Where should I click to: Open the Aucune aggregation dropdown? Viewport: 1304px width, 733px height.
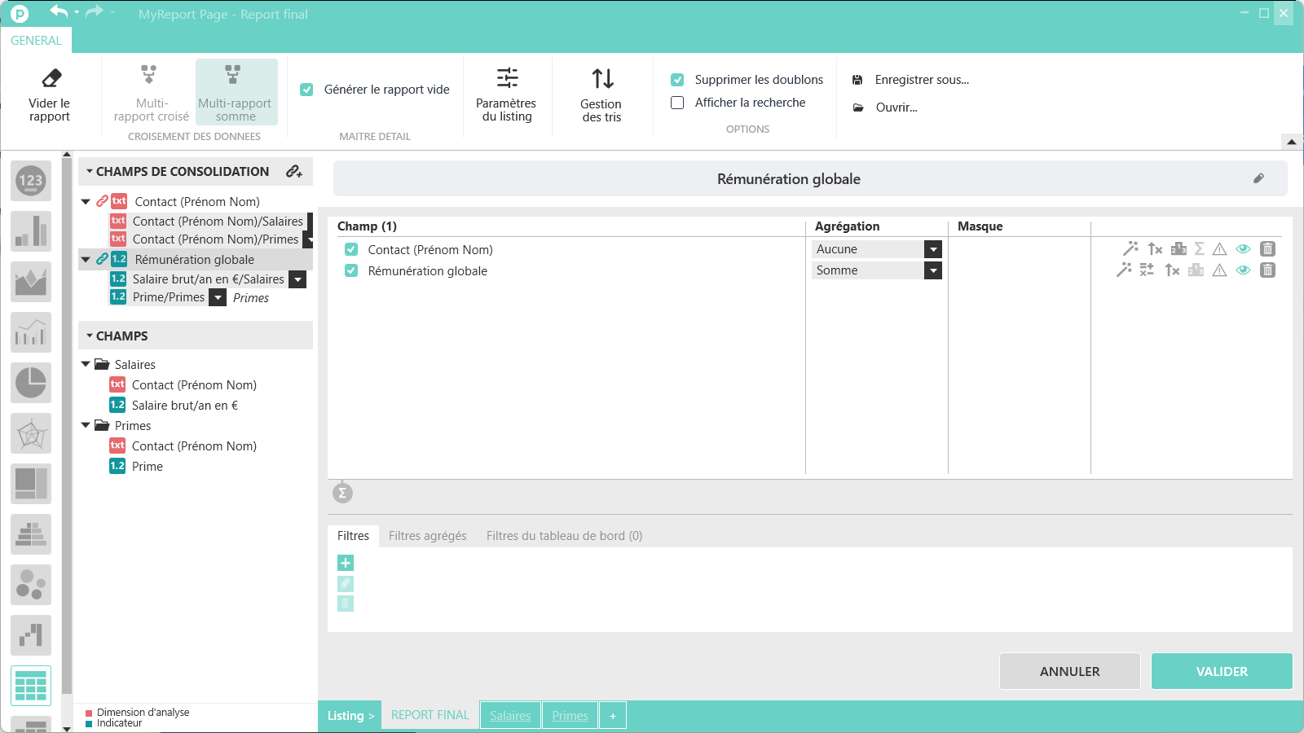tap(933, 249)
